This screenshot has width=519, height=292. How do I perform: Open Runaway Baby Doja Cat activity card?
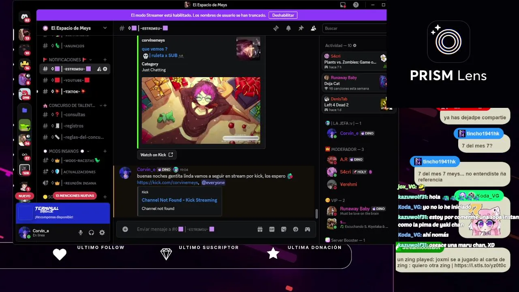pyautogui.click(x=355, y=83)
